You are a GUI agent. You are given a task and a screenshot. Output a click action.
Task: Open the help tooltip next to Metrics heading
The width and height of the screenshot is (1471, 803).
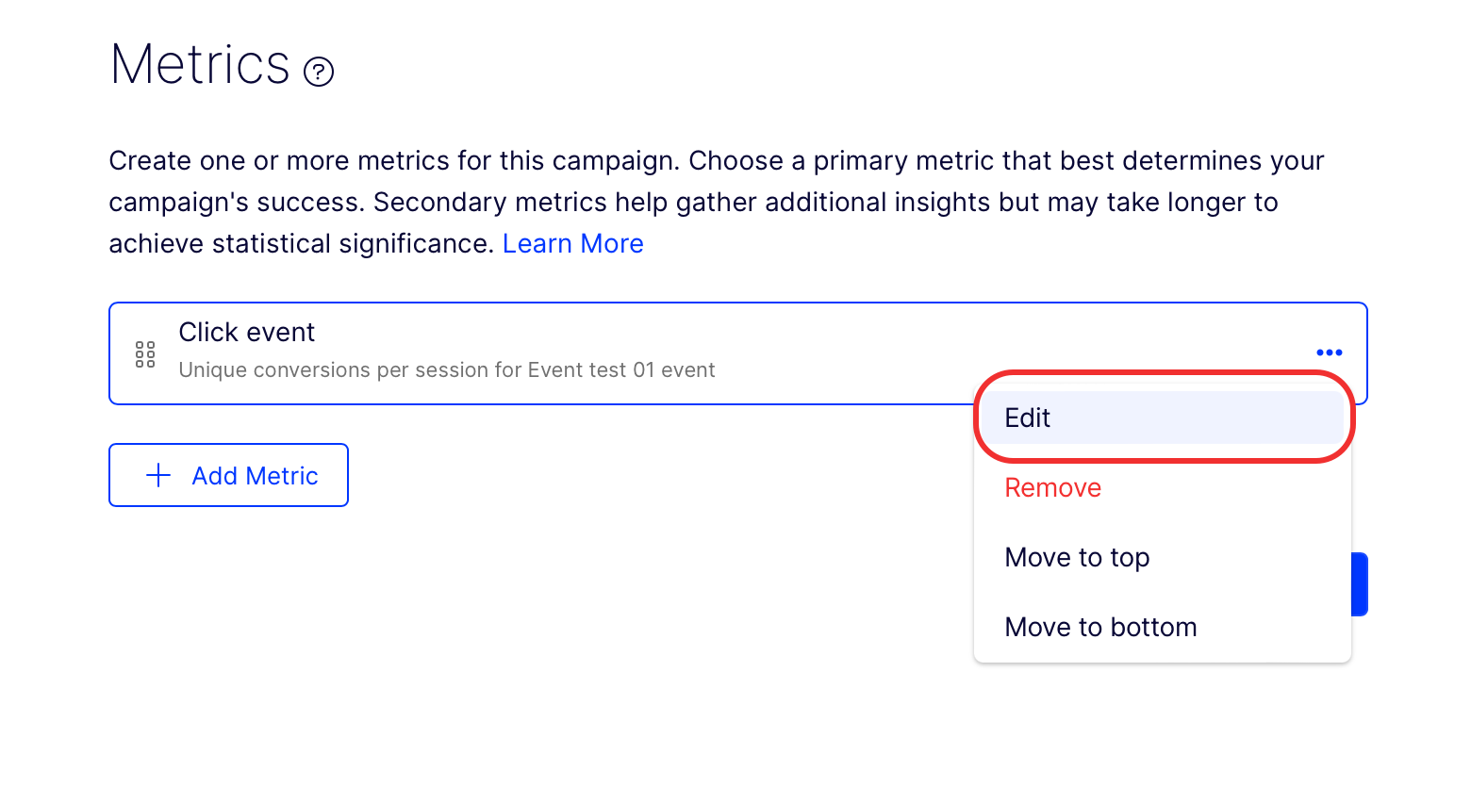point(318,69)
